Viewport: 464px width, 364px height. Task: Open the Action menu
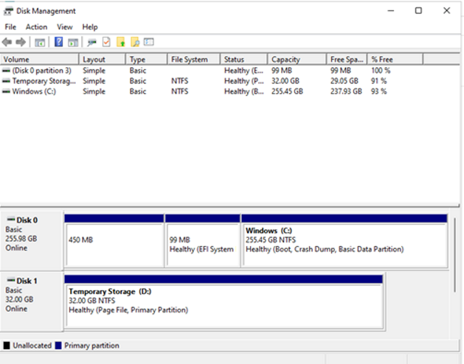coord(36,27)
